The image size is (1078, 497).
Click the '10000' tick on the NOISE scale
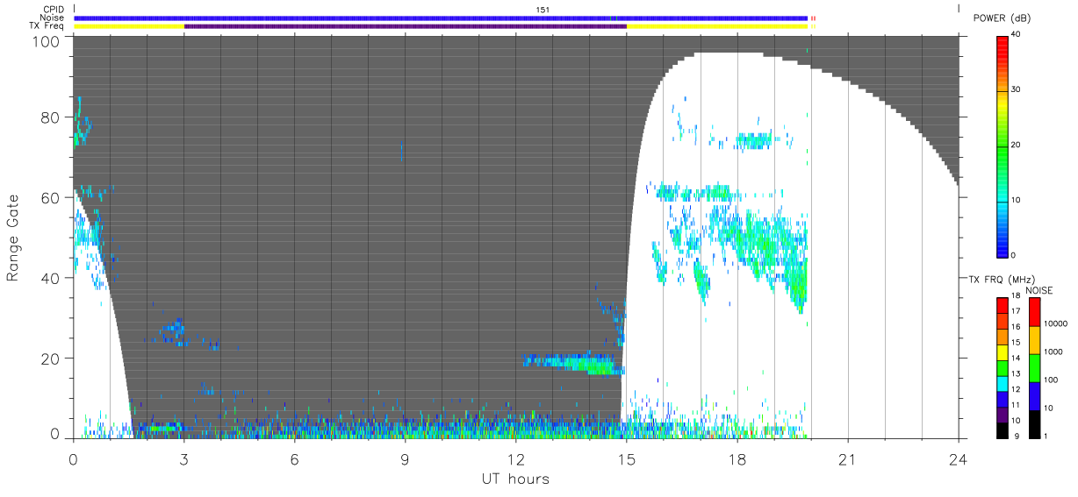(1057, 323)
